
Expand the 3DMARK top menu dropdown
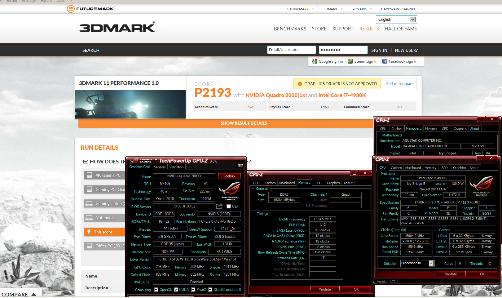342,9
